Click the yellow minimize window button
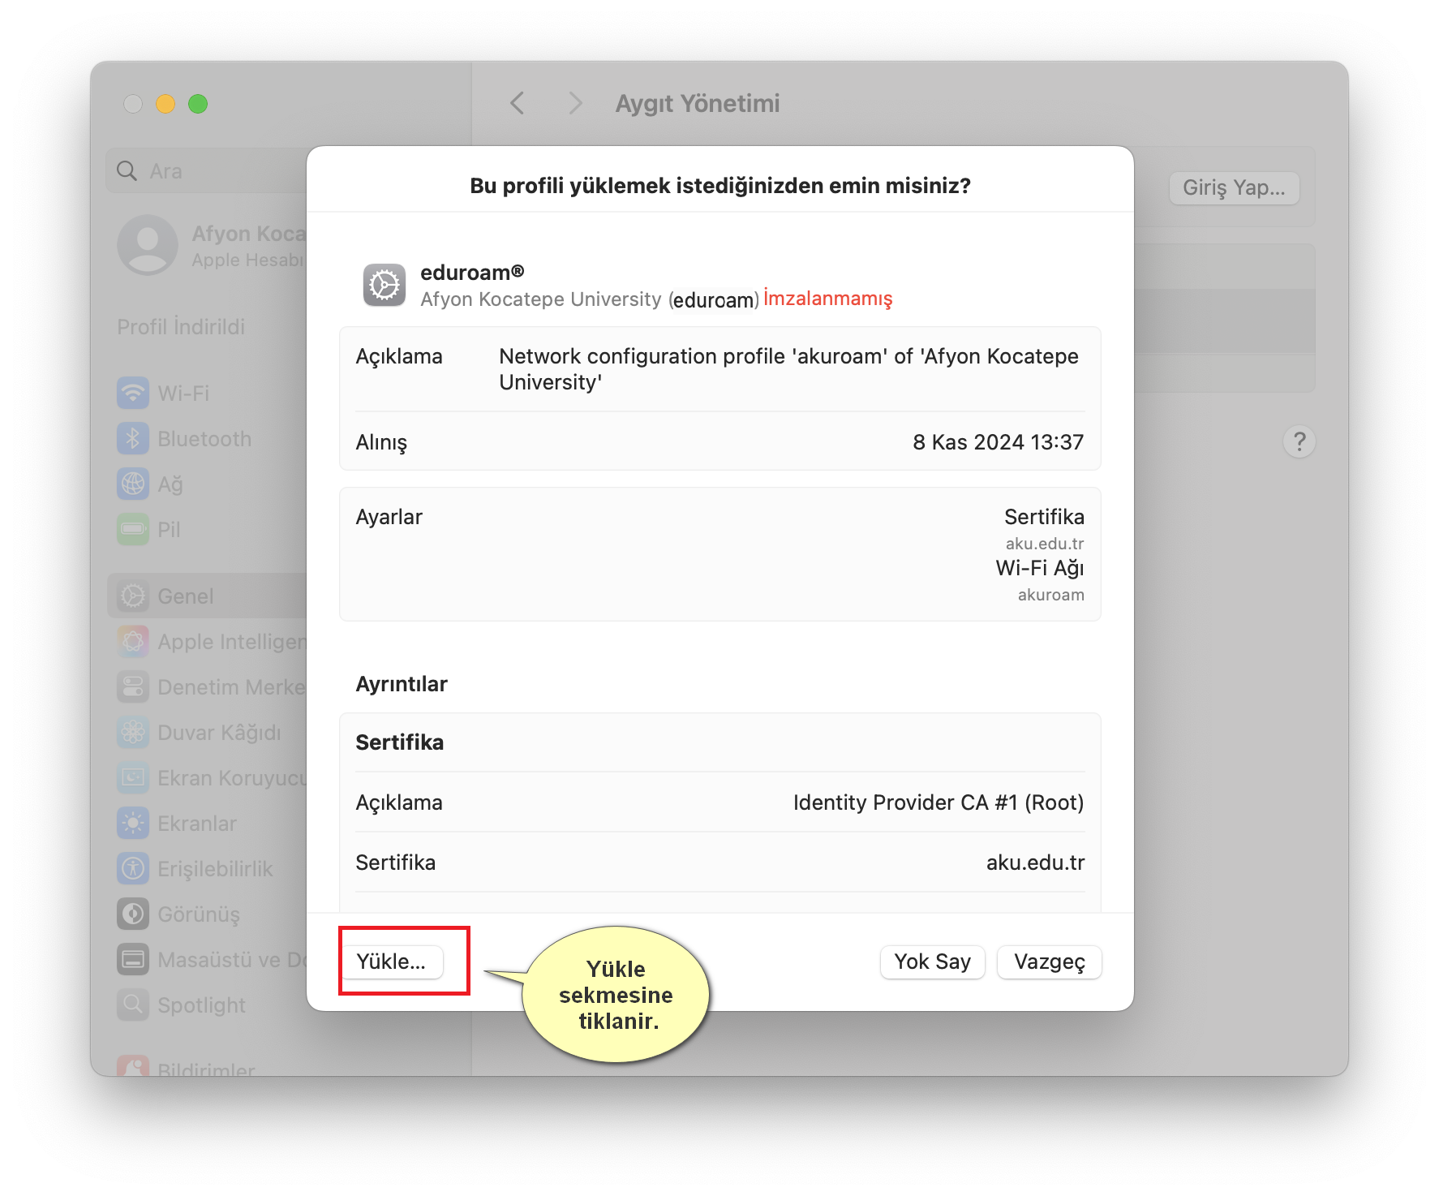Image resolution: width=1439 pixels, height=1196 pixels. point(165,104)
